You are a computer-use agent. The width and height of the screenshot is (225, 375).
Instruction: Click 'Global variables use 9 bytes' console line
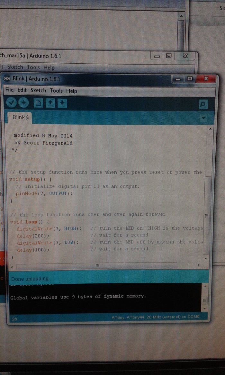click(x=78, y=297)
